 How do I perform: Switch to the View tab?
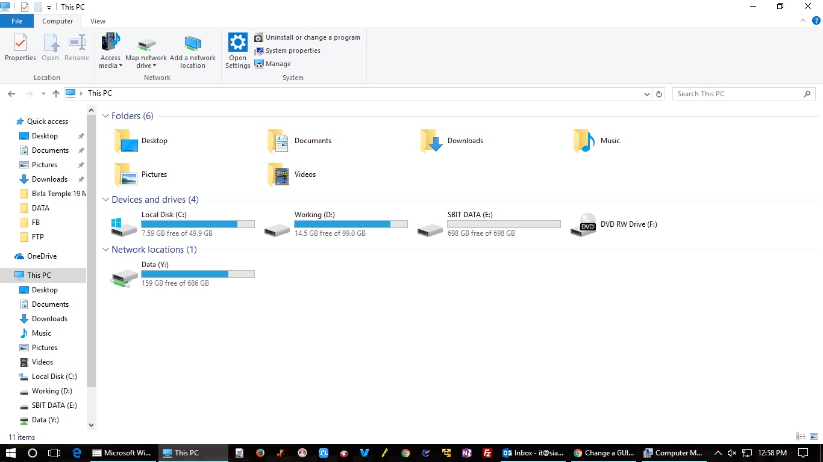[98, 20]
